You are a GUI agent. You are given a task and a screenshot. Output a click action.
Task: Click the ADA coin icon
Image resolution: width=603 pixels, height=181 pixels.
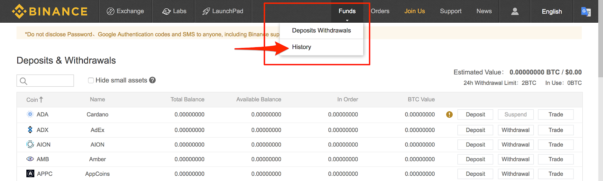30,114
